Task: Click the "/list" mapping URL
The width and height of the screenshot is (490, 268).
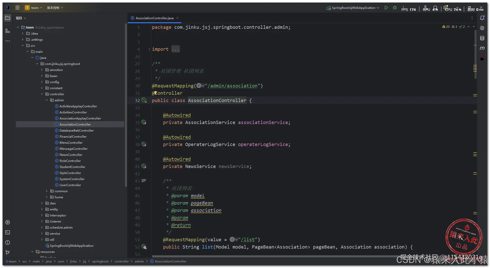Action: [x=248, y=239]
